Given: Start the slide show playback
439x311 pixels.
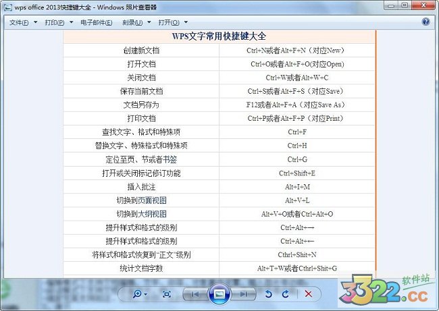Looking at the screenshot, I should (x=219, y=294).
